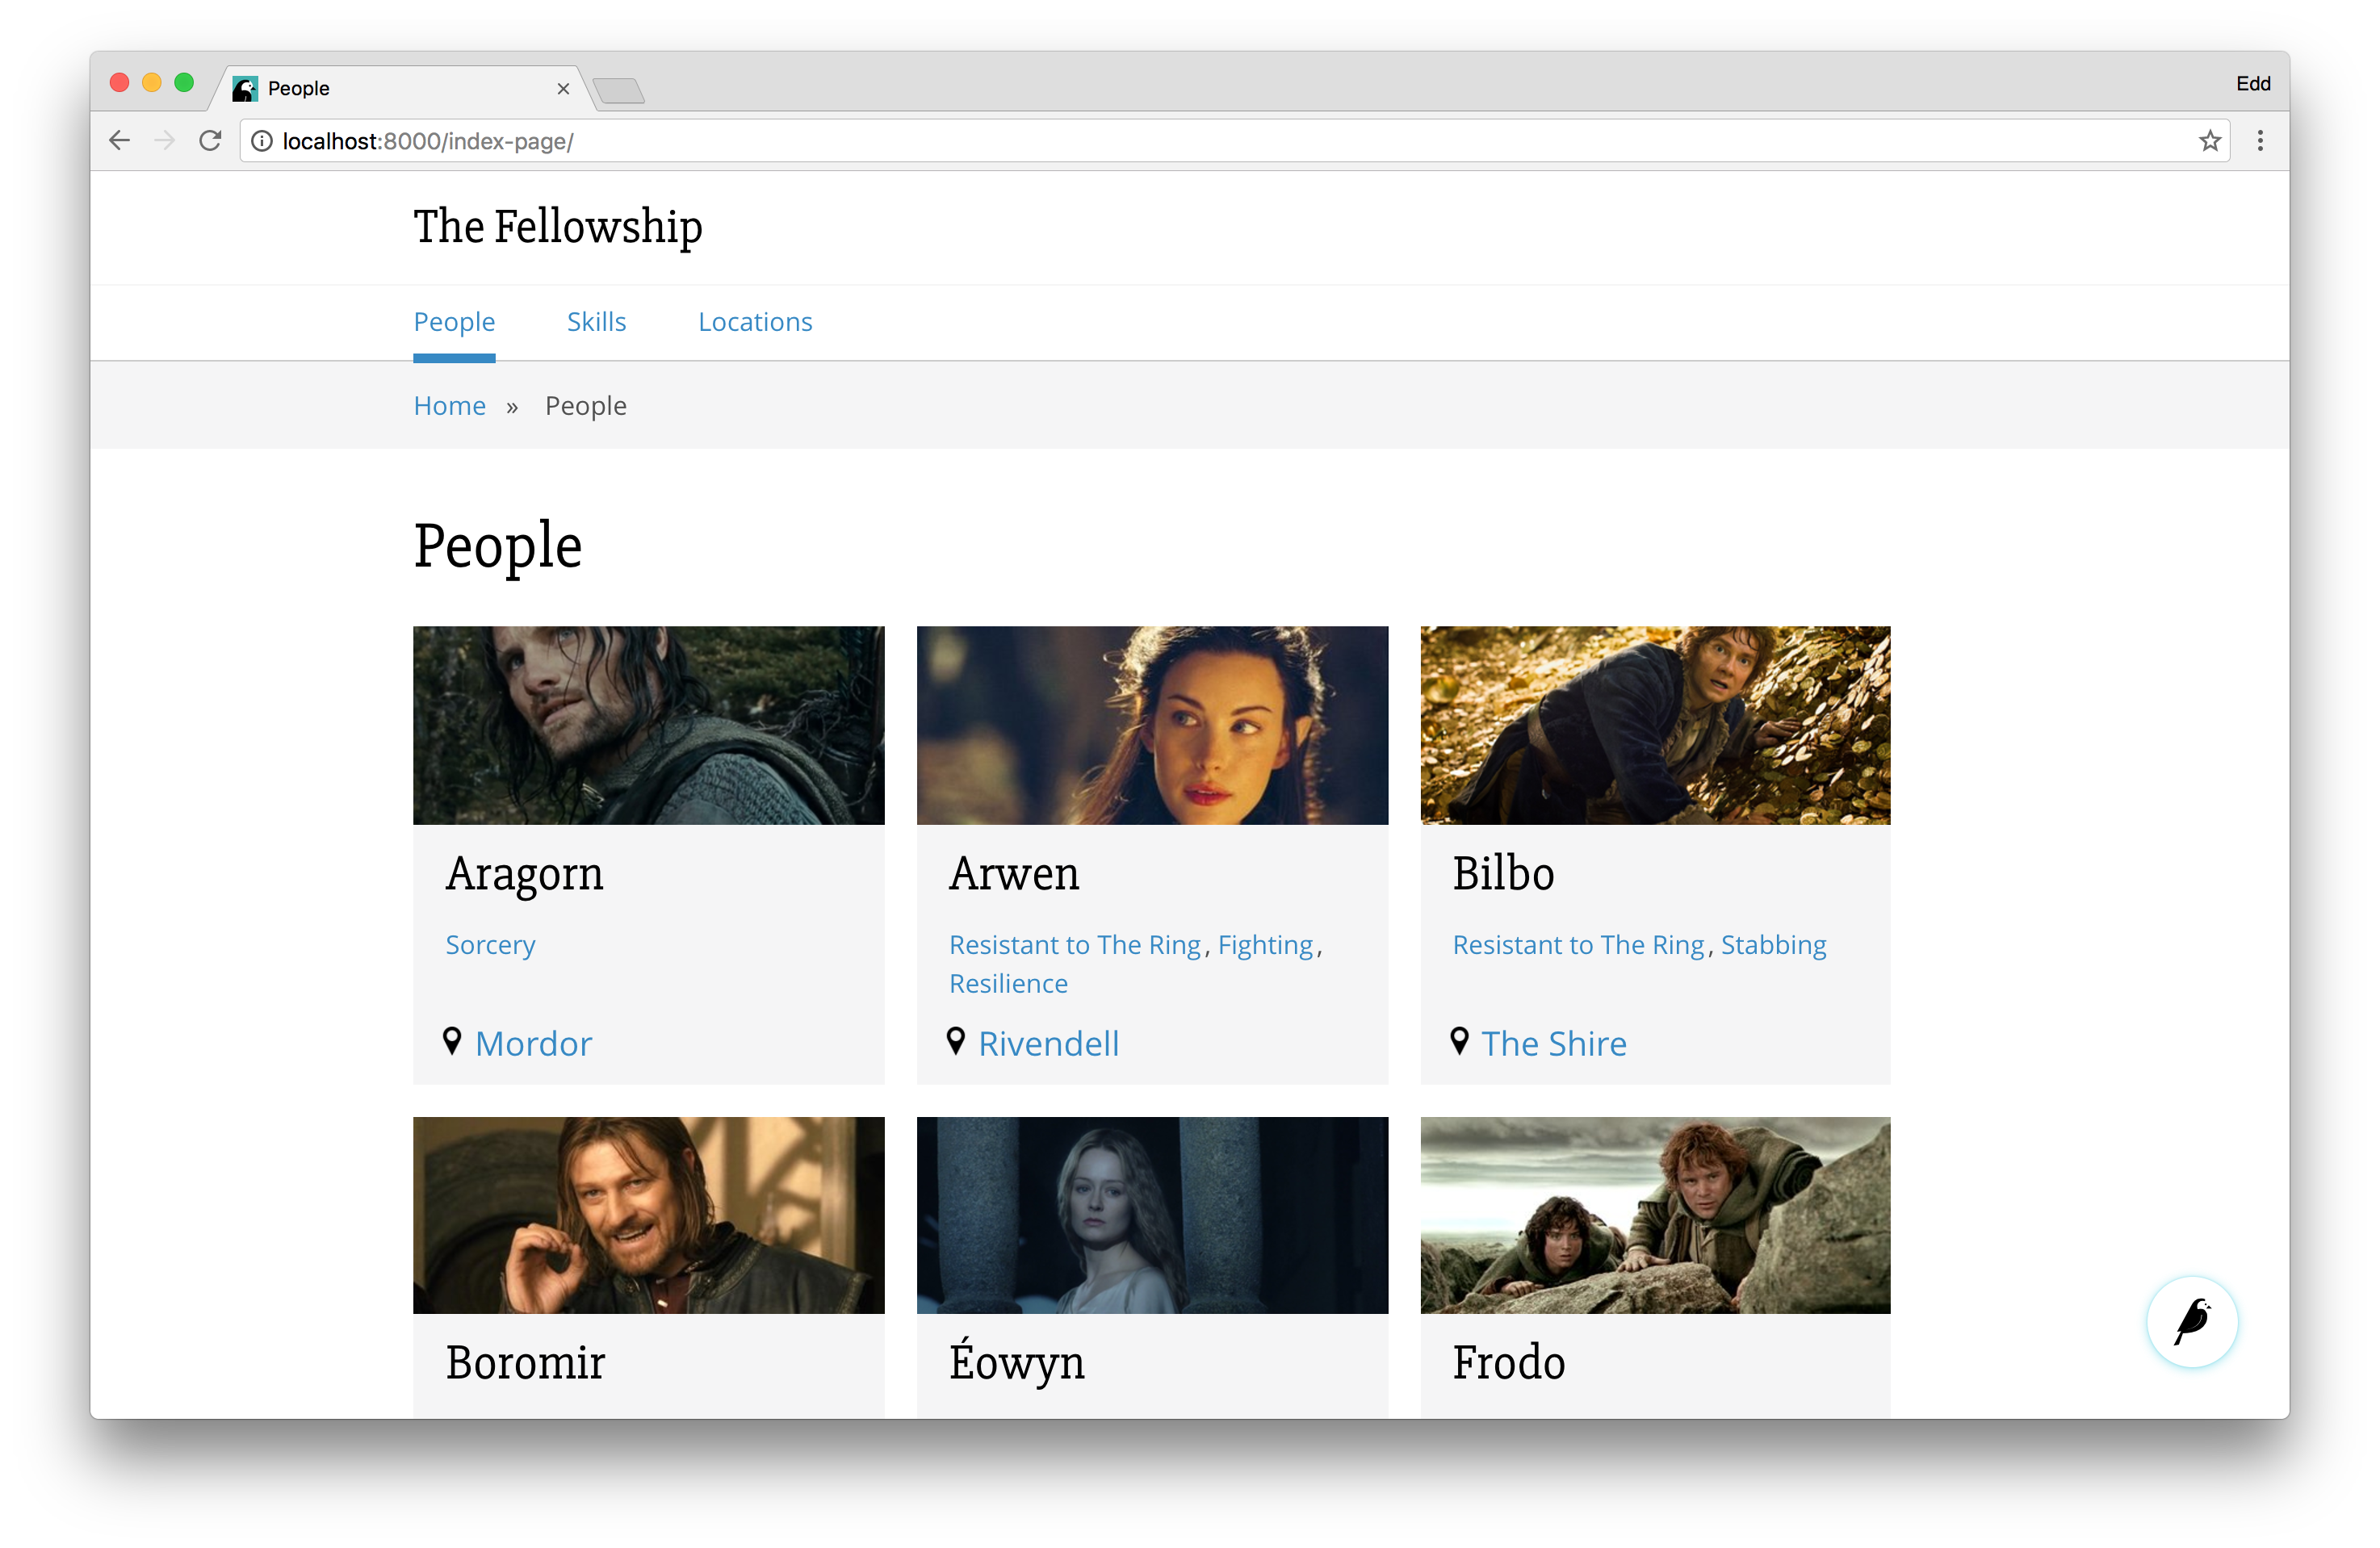Open the Locations navigation tab

pos(755,322)
